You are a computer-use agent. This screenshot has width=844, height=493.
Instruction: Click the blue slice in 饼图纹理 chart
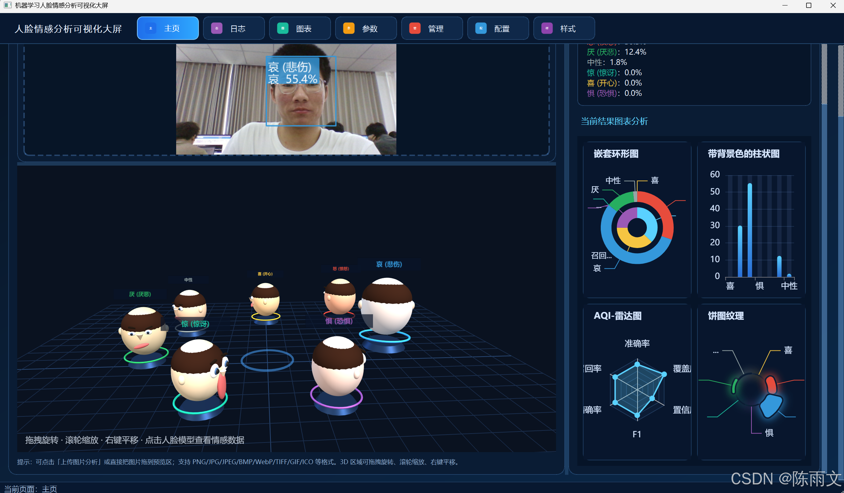click(771, 406)
